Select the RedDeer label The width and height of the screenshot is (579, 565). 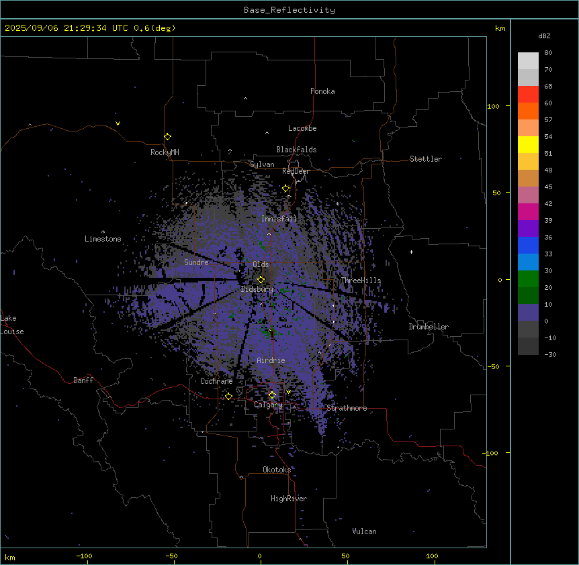[296, 171]
